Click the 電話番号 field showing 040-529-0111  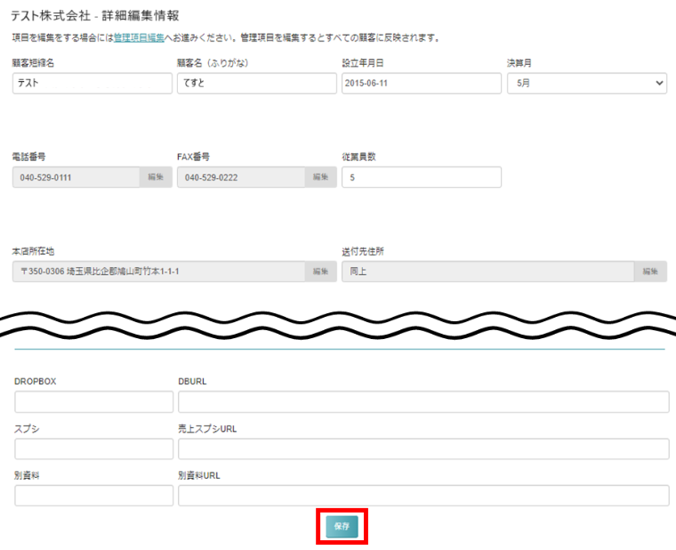(76, 177)
